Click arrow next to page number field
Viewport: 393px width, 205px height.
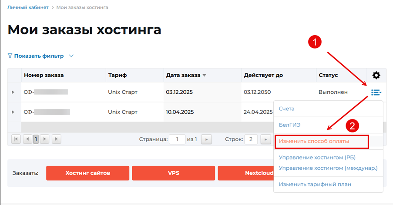(207, 139)
